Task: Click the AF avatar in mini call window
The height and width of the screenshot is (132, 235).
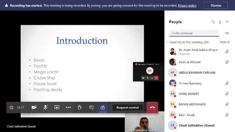Action: pyautogui.click(x=150, y=70)
